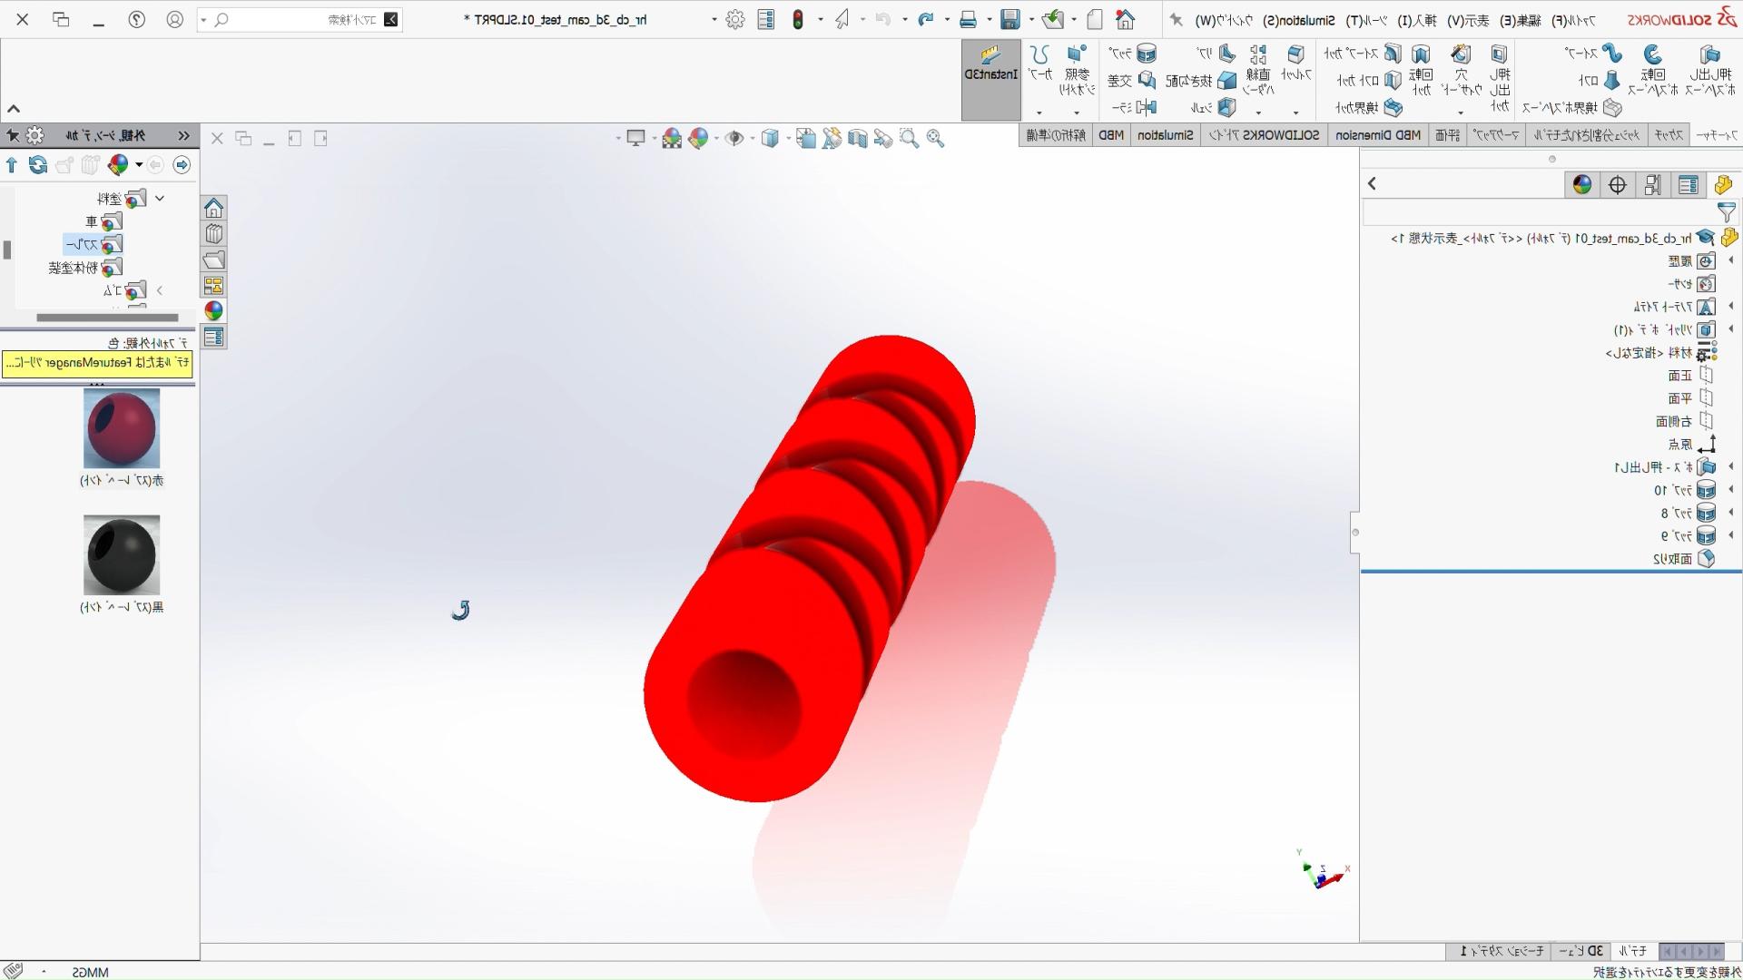Open the DimXpertManager tab
Screen dimensions: 1743x980
click(x=1618, y=184)
